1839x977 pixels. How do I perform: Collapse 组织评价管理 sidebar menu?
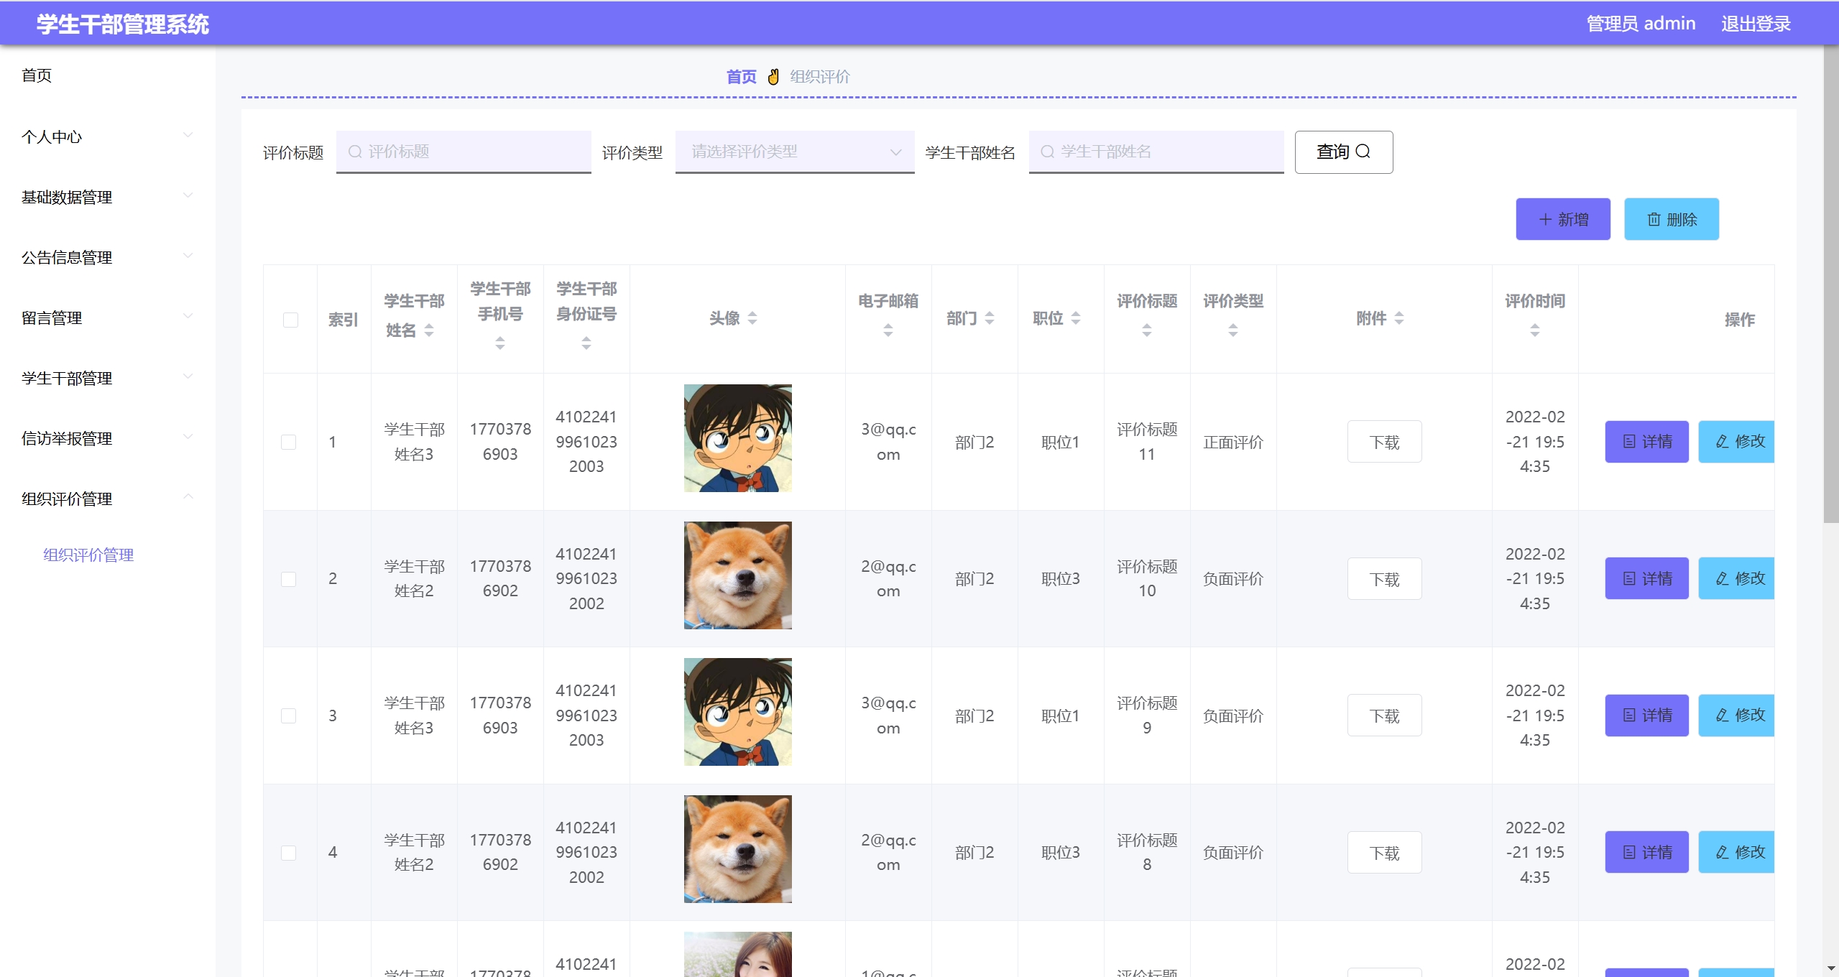(108, 499)
